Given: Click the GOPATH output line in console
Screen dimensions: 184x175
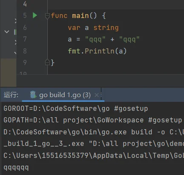Looking at the screenshot, I should (x=93, y=120).
